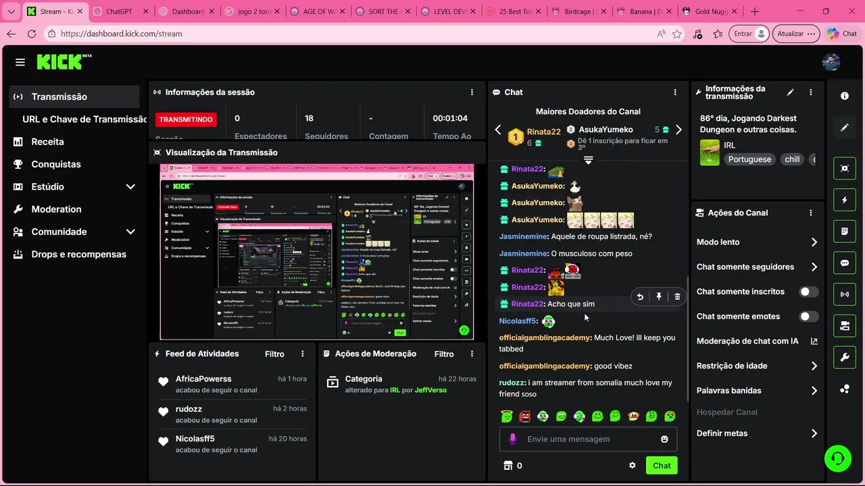Open the chat shop icon
The image size is (865, 486).
[508, 466]
